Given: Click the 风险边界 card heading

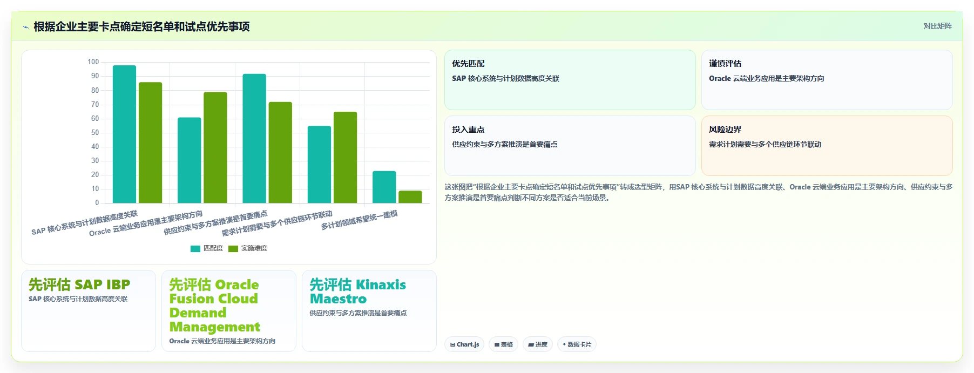Looking at the screenshot, I should (725, 130).
